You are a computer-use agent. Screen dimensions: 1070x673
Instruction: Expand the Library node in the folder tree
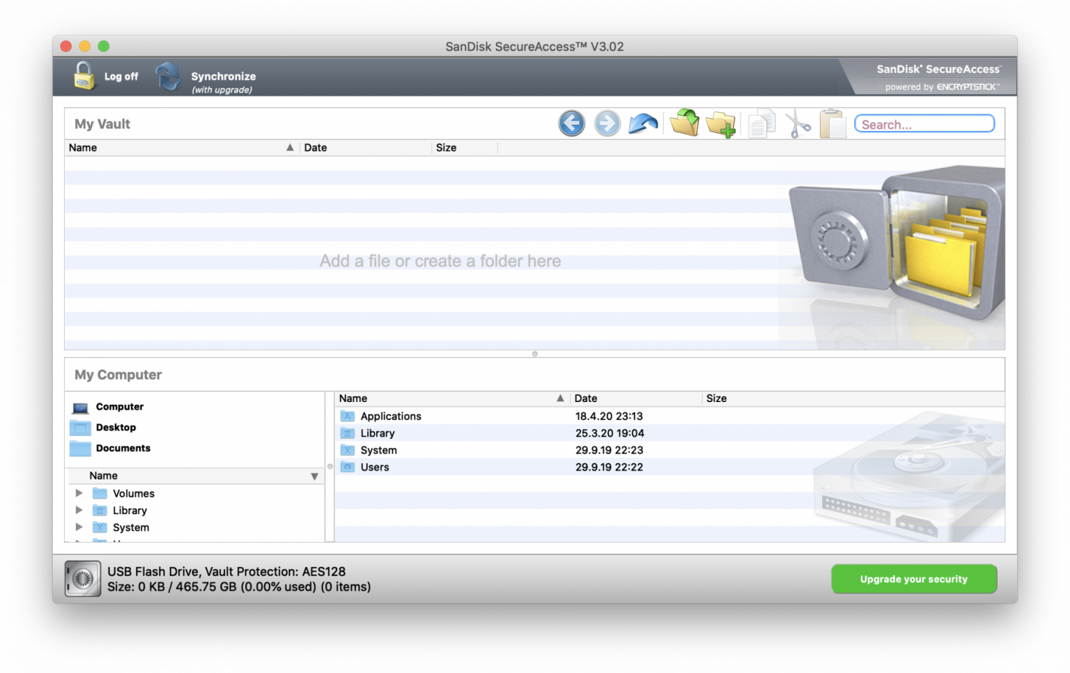click(x=79, y=510)
